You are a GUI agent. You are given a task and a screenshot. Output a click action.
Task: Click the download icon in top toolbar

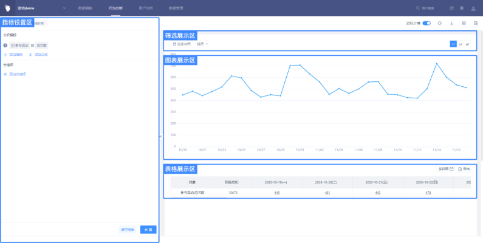451,23
